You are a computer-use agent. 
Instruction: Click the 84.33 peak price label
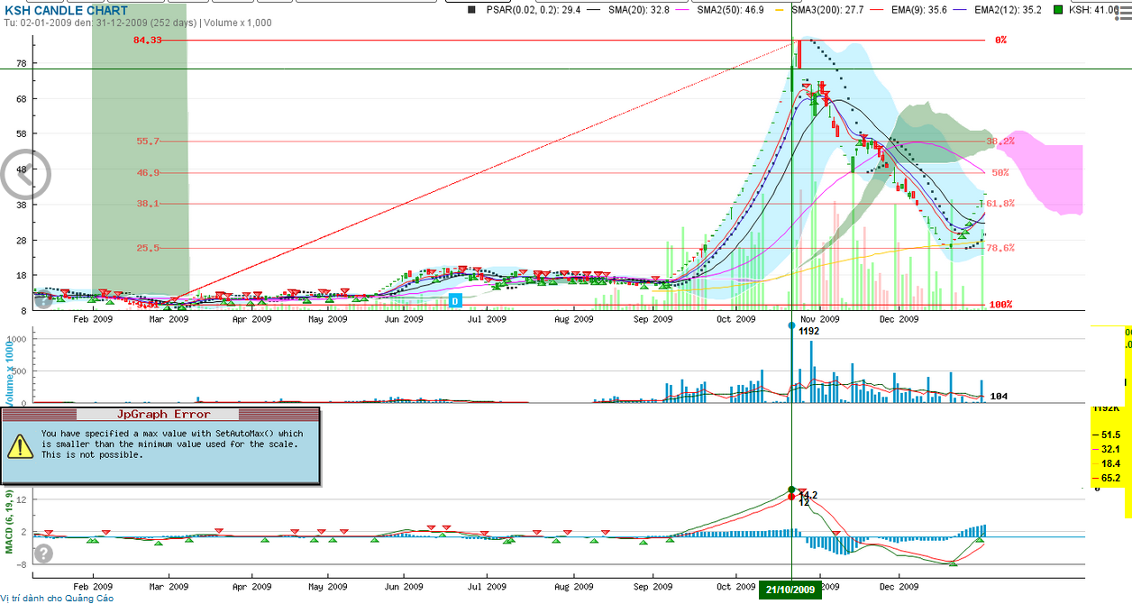147,41
